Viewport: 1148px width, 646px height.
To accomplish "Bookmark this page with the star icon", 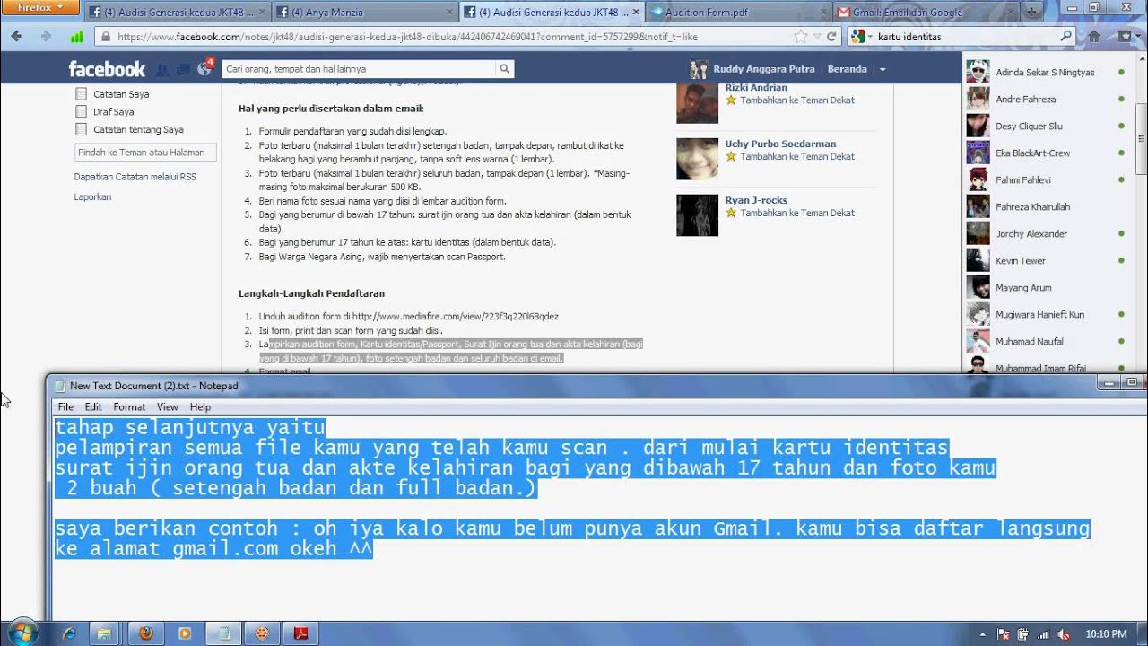I will coord(800,37).
